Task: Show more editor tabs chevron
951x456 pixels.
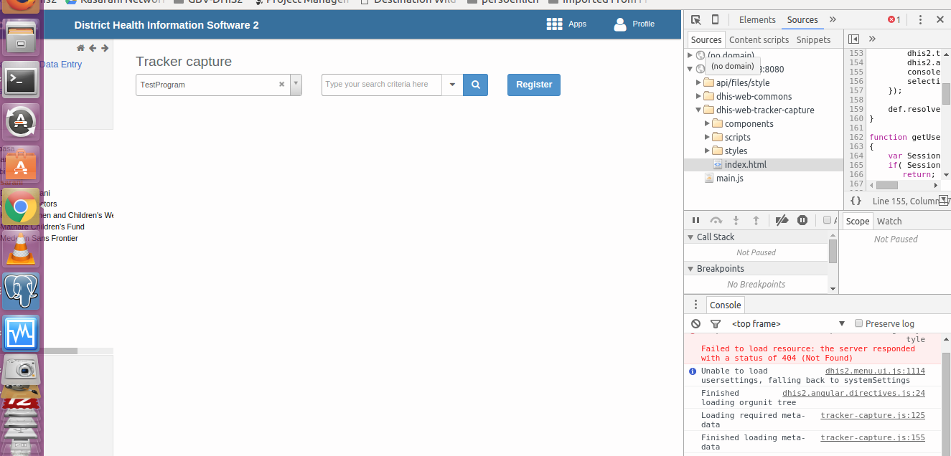Action: pyautogui.click(x=872, y=39)
